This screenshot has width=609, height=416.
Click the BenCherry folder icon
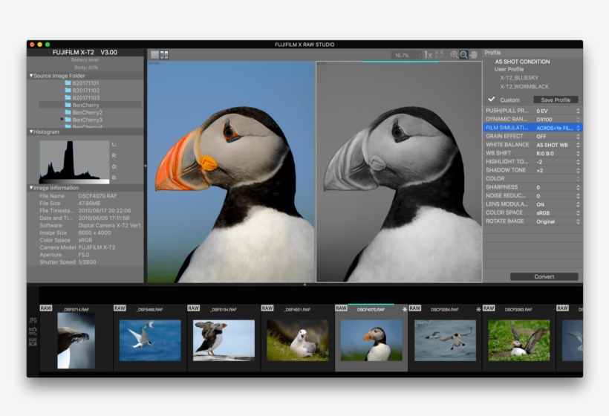68,105
